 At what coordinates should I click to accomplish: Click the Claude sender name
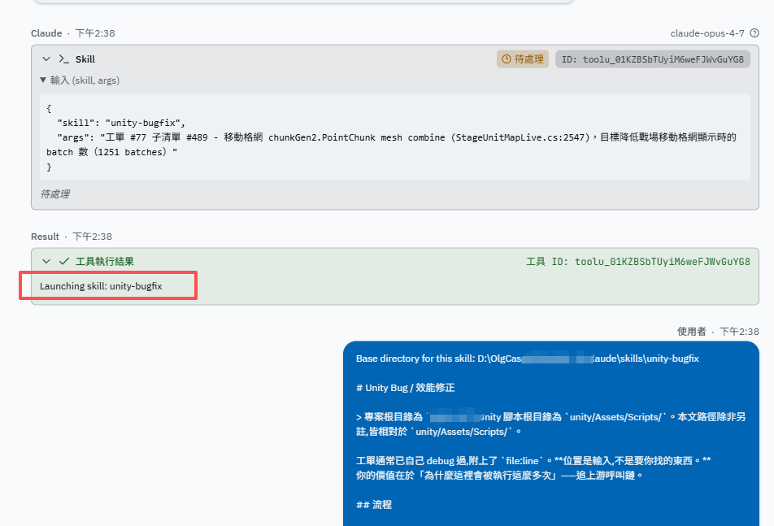coord(46,33)
